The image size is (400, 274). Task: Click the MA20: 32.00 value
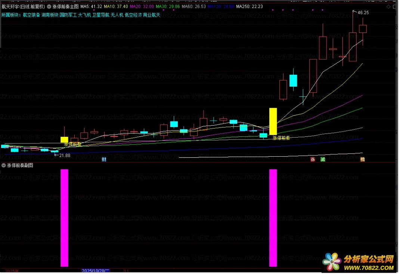coord(142,7)
